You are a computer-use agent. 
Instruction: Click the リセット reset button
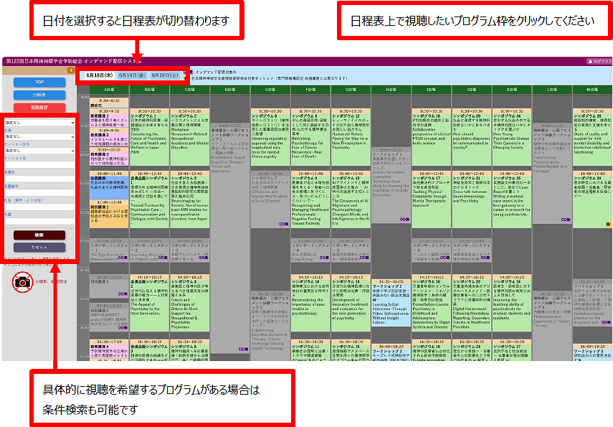click(x=39, y=248)
